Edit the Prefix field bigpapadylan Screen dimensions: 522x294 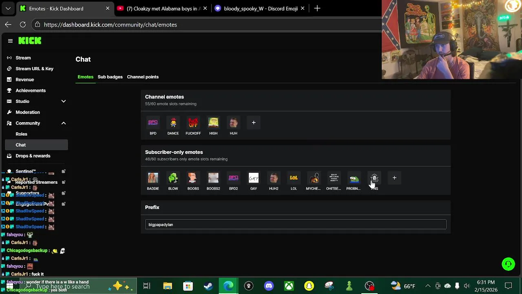296,225
